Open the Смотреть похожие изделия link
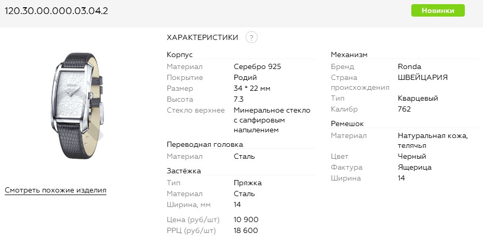The height and width of the screenshot is (248, 483). [x=56, y=190]
